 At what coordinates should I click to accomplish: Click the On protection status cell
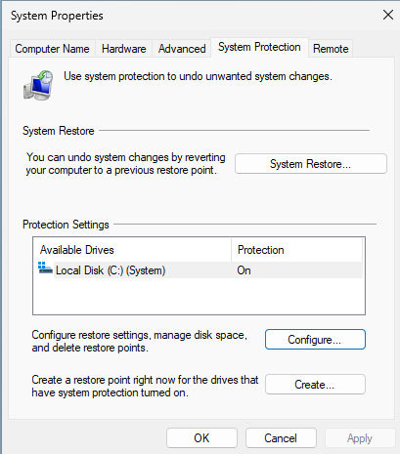(244, 270)
